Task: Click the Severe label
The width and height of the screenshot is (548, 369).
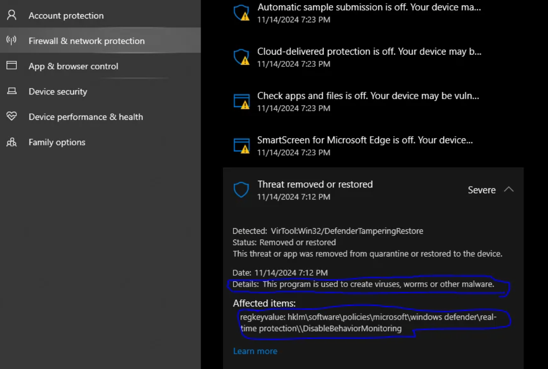Action: [482, 190]
